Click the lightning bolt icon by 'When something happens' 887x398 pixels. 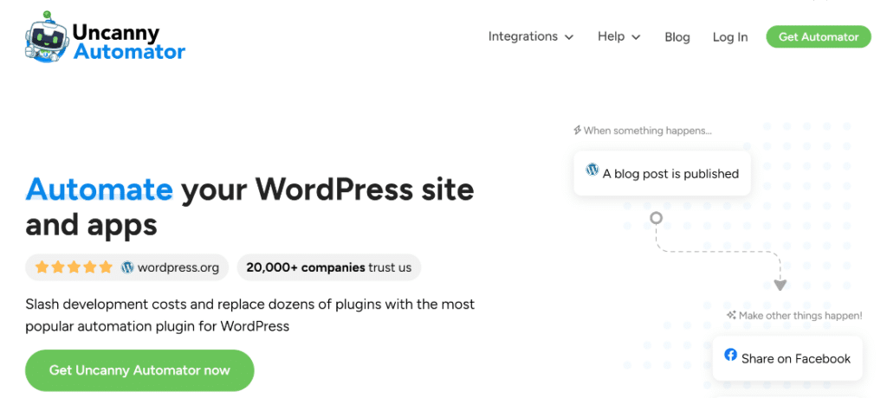pyautogui.click(x=577, y=131)
